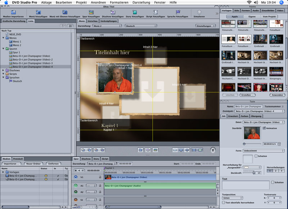
Task: Open the Formatieren menu
Action: [x=119, y=2]
